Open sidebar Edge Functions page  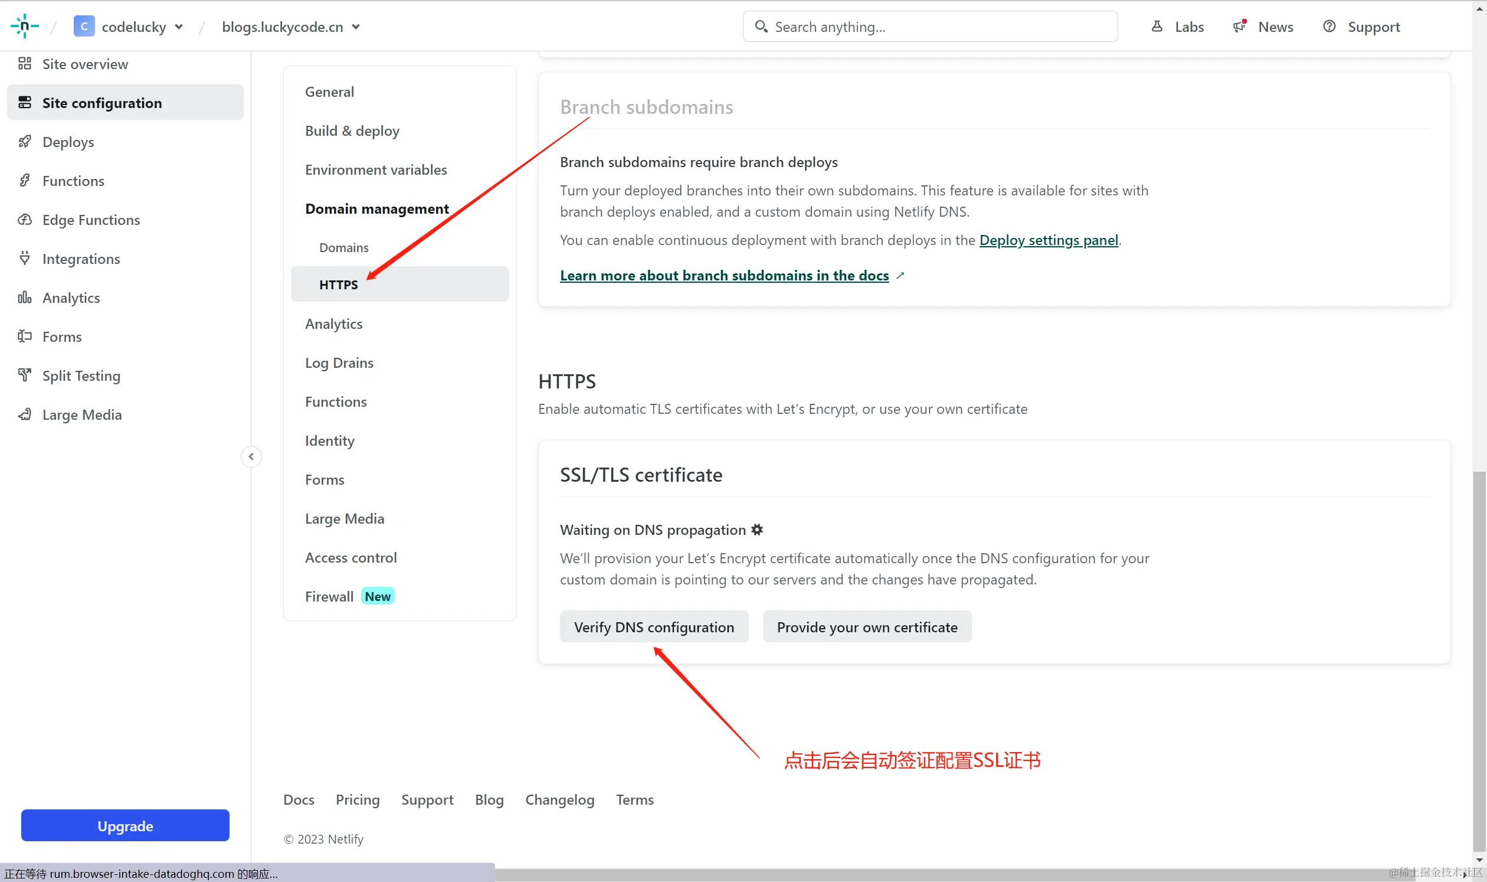click(x=125, y=219)
